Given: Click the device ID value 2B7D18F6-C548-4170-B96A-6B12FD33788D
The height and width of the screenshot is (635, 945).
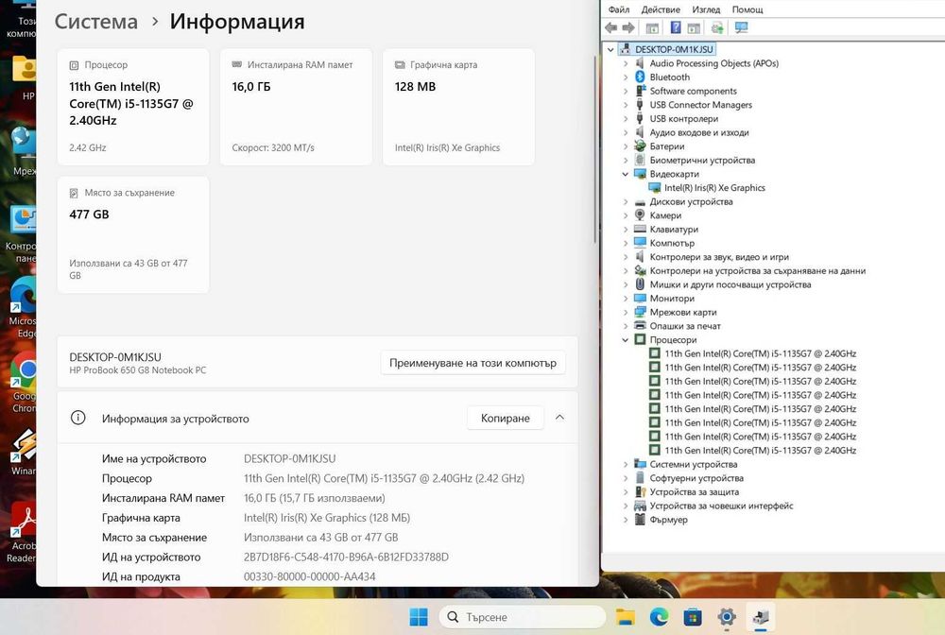Looking at the screenshot, I should click(346, 558).
